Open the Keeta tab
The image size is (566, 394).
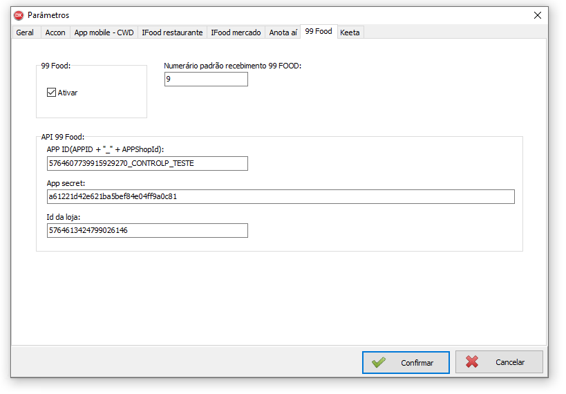(x=350, y=32)
